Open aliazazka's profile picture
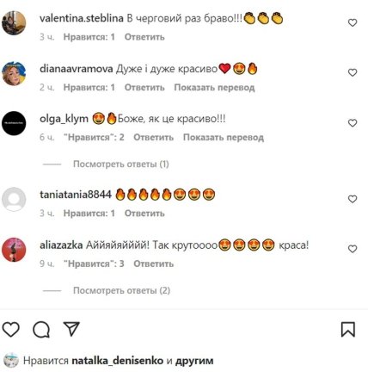The height and width of the screenshot is (372, 368). click(x=14, y=250)
